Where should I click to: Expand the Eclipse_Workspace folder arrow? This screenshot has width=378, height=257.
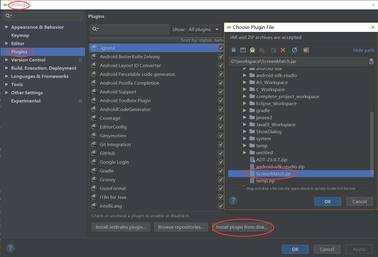tap(245, 103)
